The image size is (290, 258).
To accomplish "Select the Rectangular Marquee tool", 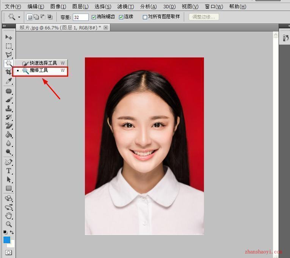I will 8,46.
